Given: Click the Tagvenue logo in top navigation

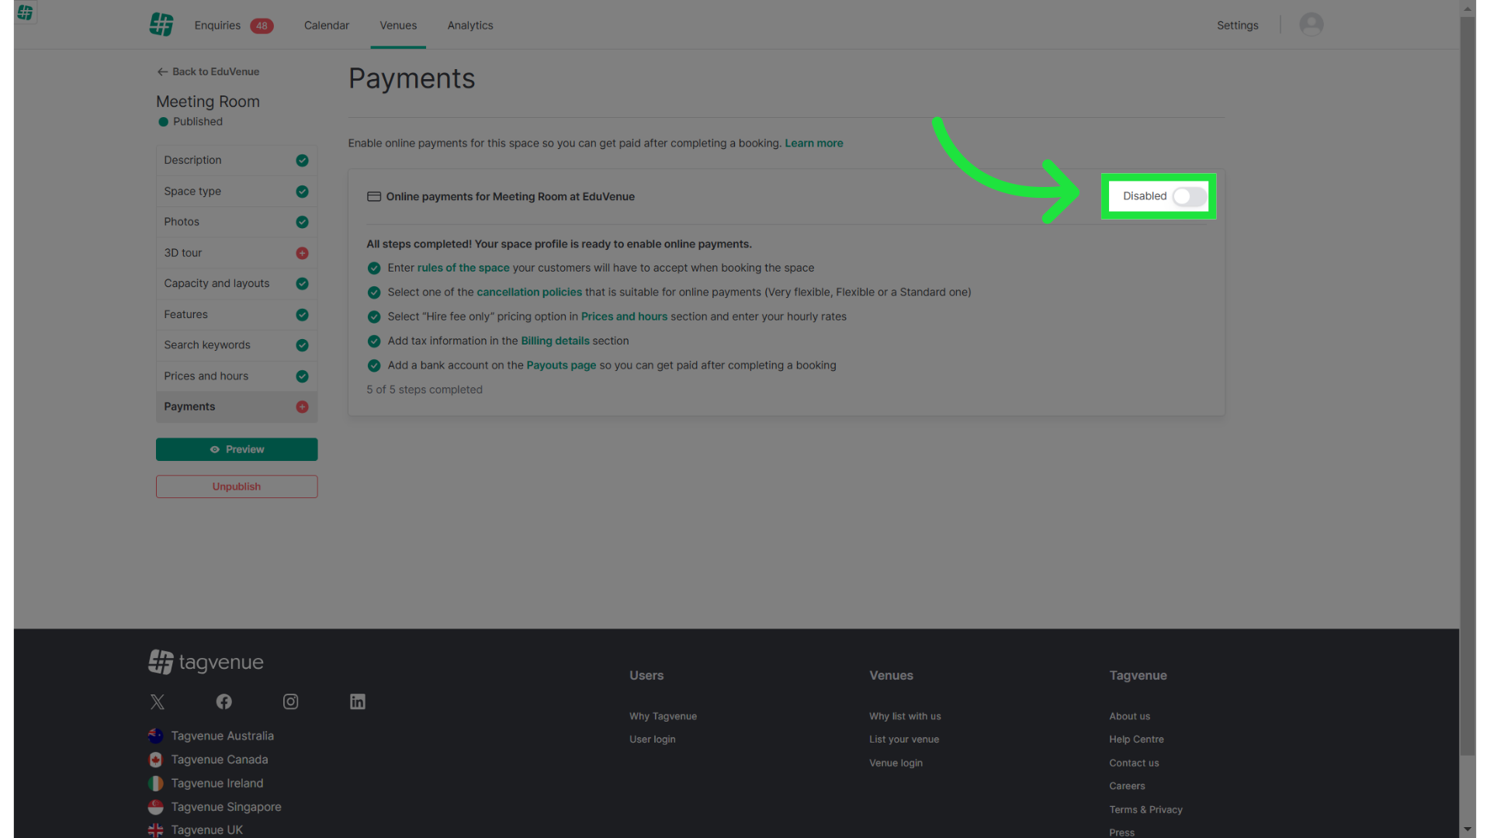Looking at the screenshot, I should [161, 25].
